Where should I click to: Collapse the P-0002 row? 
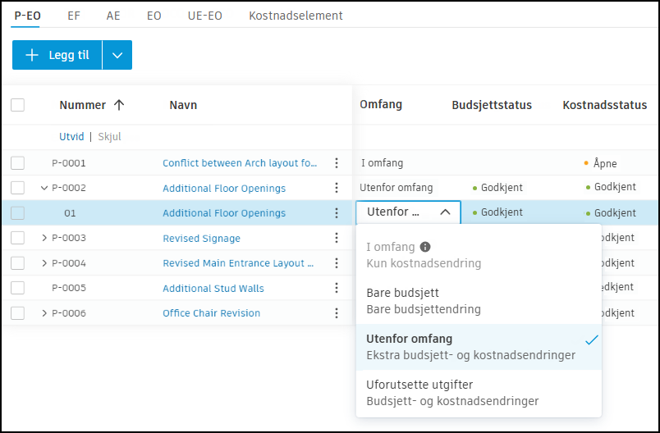[x=44, y=188]
